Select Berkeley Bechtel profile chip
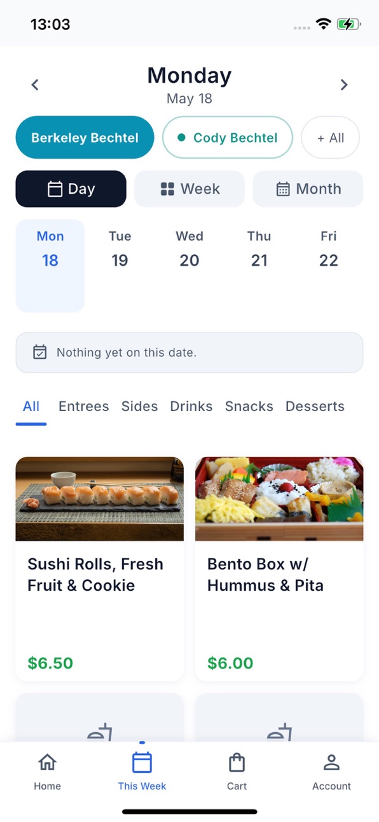The height and width of the screenshot is (822, 379). click(x=85, y=137)
